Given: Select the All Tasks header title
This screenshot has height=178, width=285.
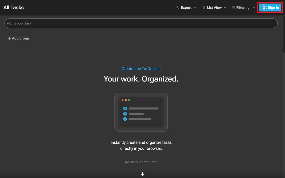Looking at the screenshot, I should click(x=14, y=7).
